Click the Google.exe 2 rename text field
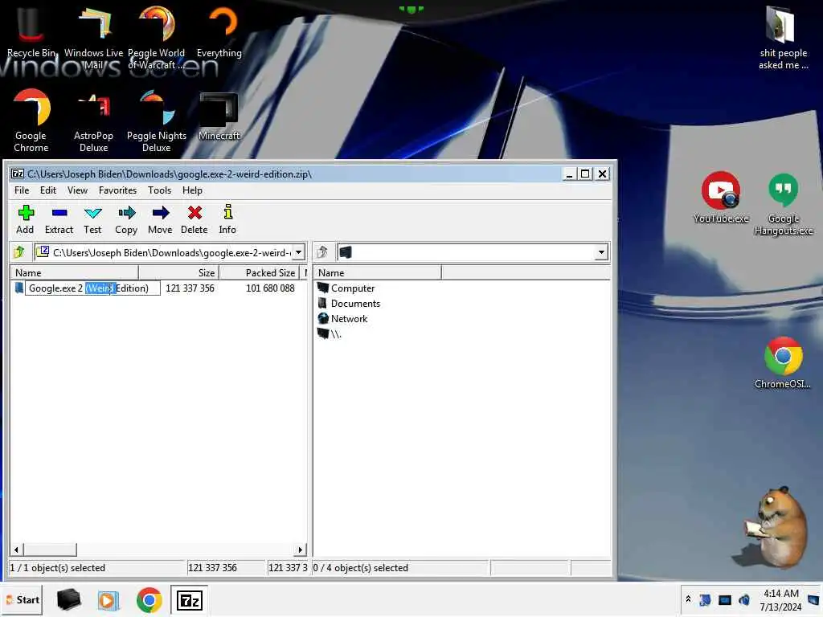823x617 pixels. (92, 288)
